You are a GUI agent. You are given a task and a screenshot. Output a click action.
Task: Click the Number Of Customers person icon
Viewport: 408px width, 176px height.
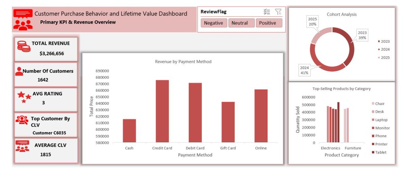coord(19,71)
